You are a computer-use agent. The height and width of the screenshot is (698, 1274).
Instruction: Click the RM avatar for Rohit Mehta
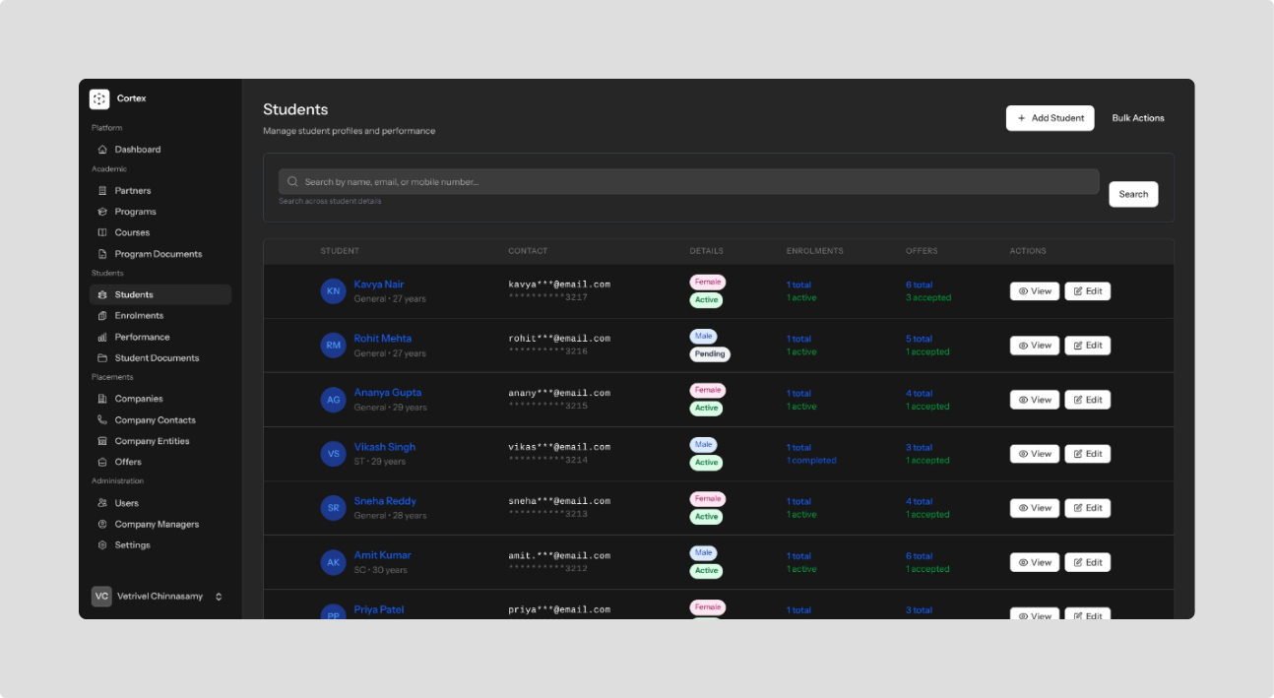pos(334,346)
